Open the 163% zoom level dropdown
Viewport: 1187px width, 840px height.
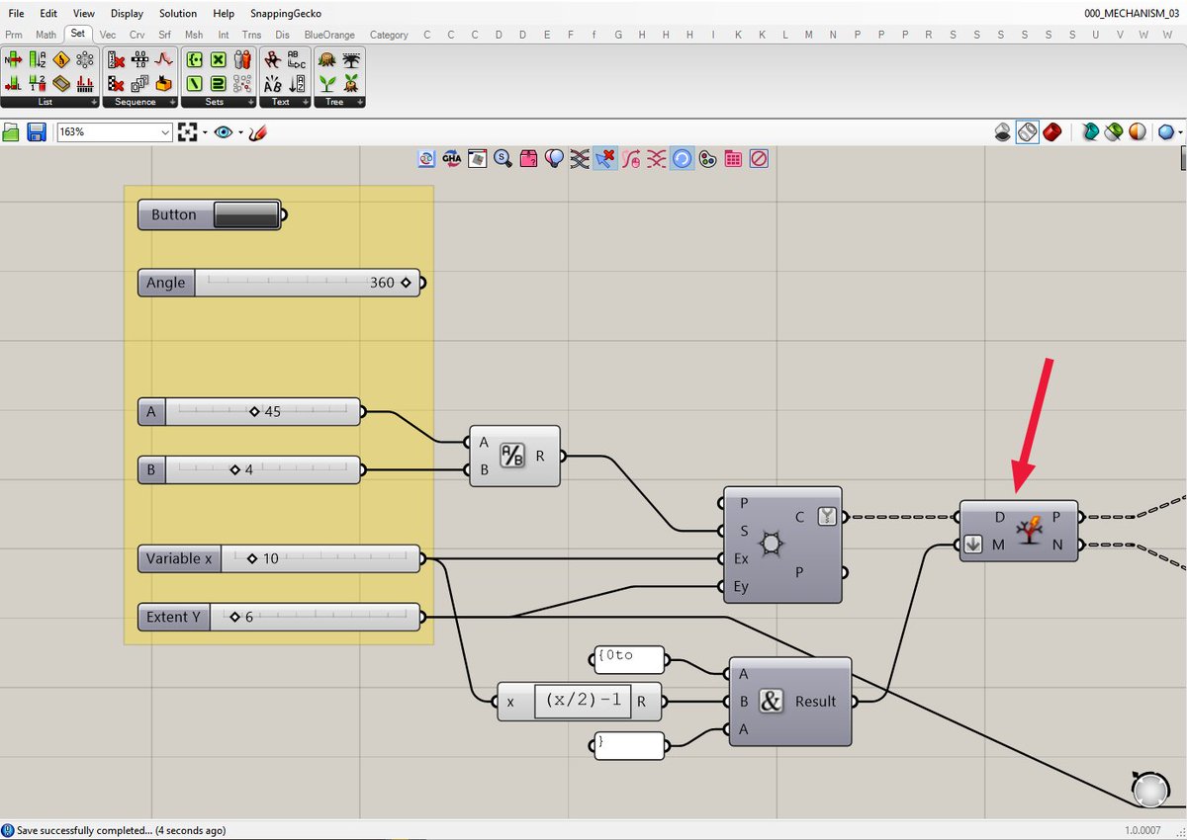(115, 131)
